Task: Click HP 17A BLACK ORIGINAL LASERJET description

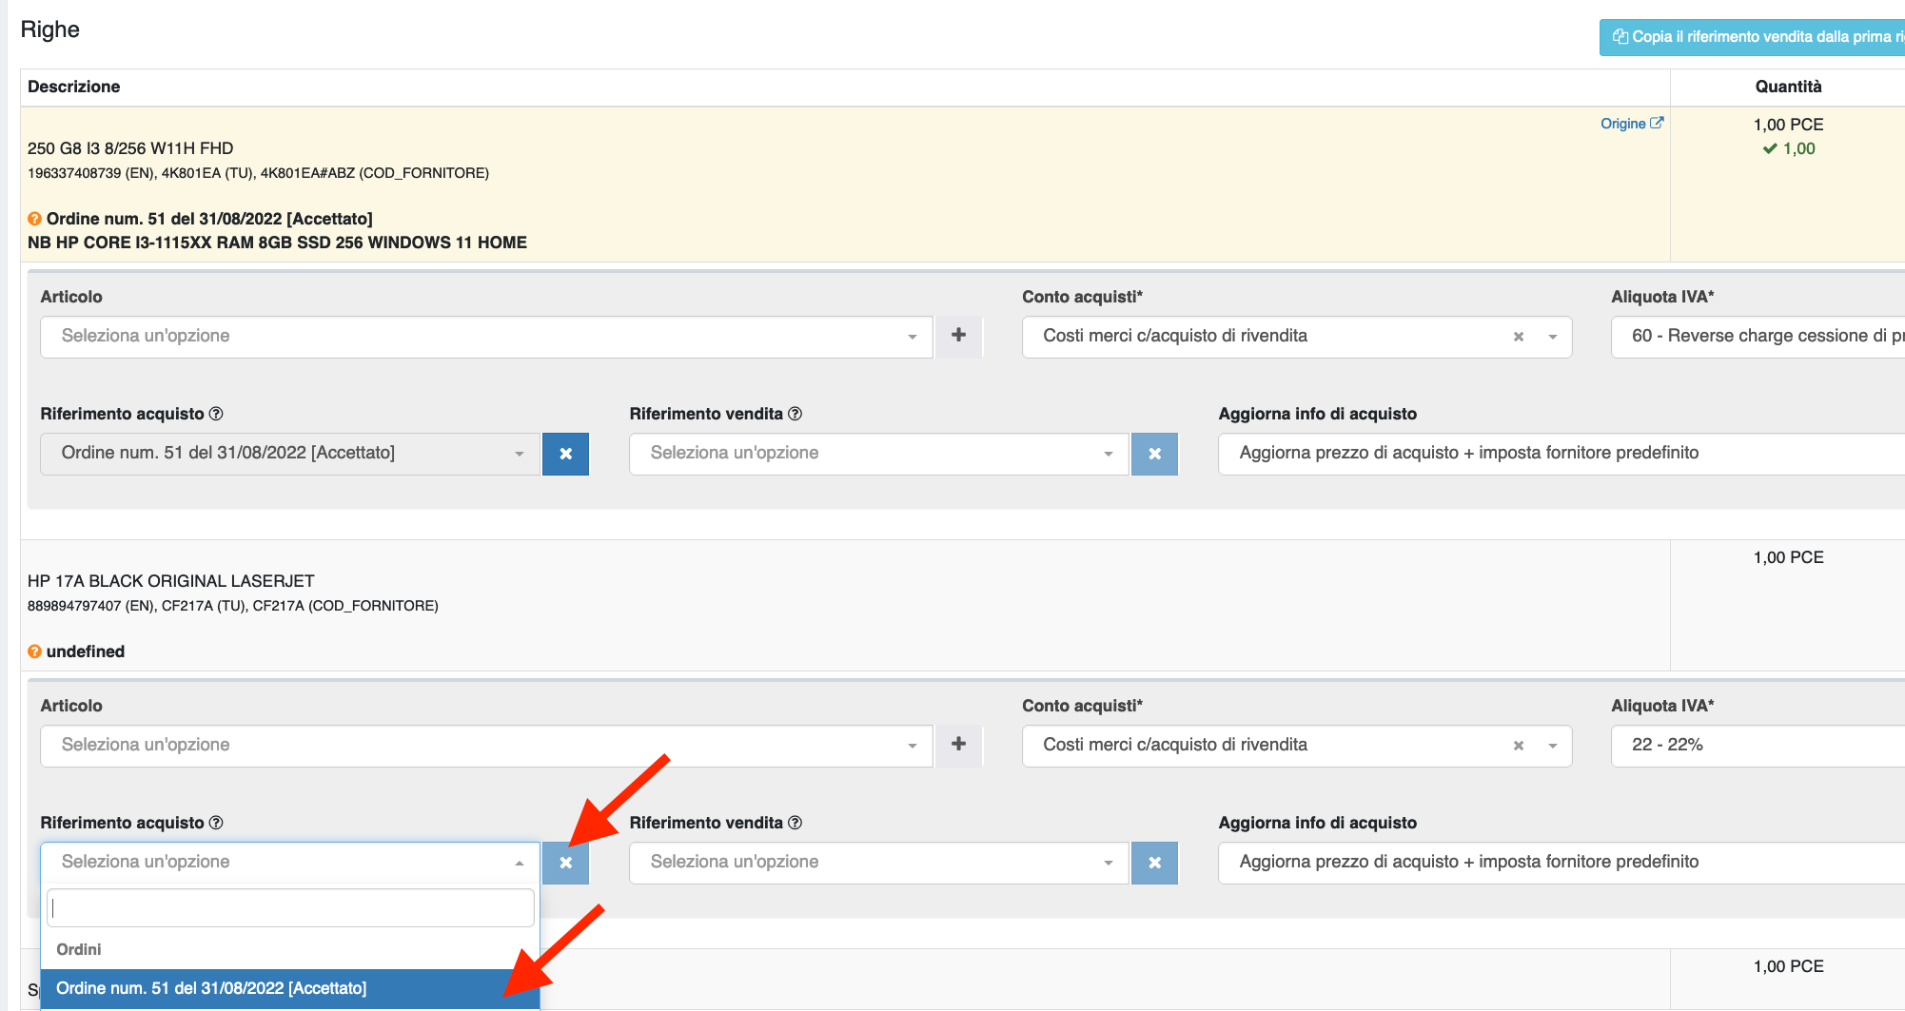Action: click(x=171, y=581)
